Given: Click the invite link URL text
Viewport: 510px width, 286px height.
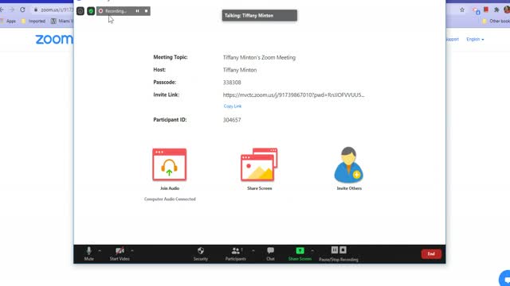Looking at the screenshot, I should [x=293, y=95].
